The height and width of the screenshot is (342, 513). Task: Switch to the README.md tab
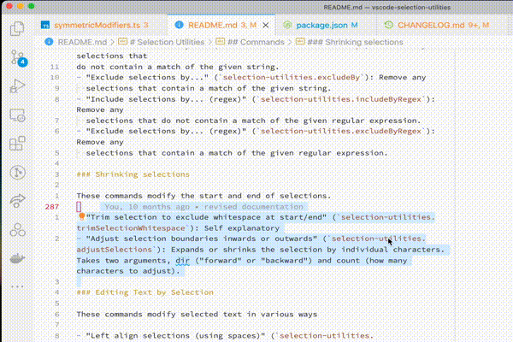tap(222, 25)
